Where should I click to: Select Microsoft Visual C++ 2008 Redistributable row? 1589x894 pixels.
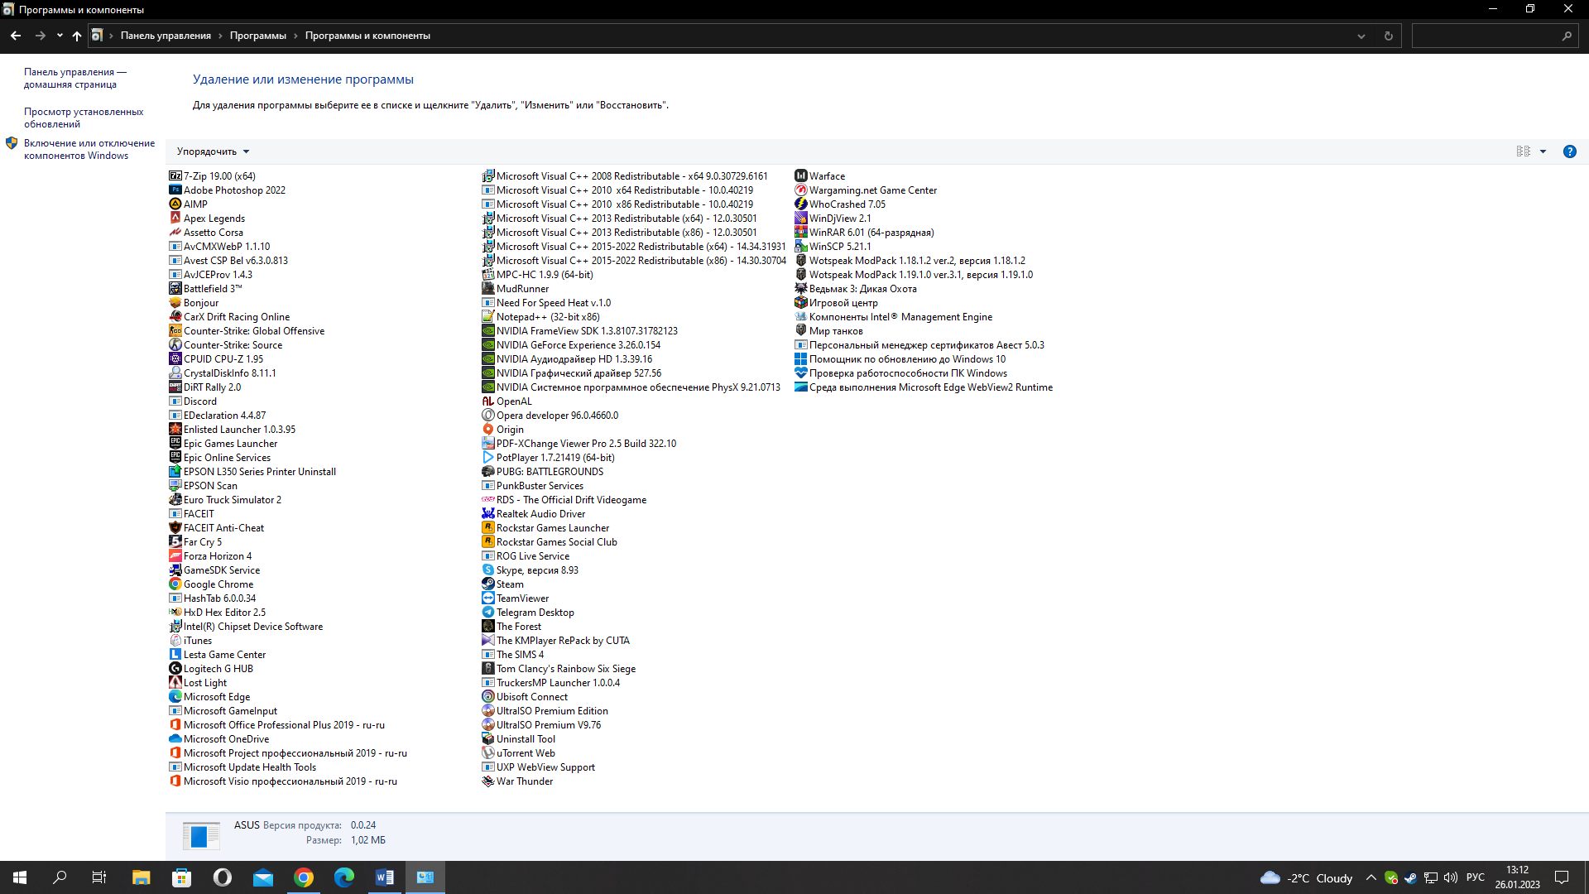point(625,176)
